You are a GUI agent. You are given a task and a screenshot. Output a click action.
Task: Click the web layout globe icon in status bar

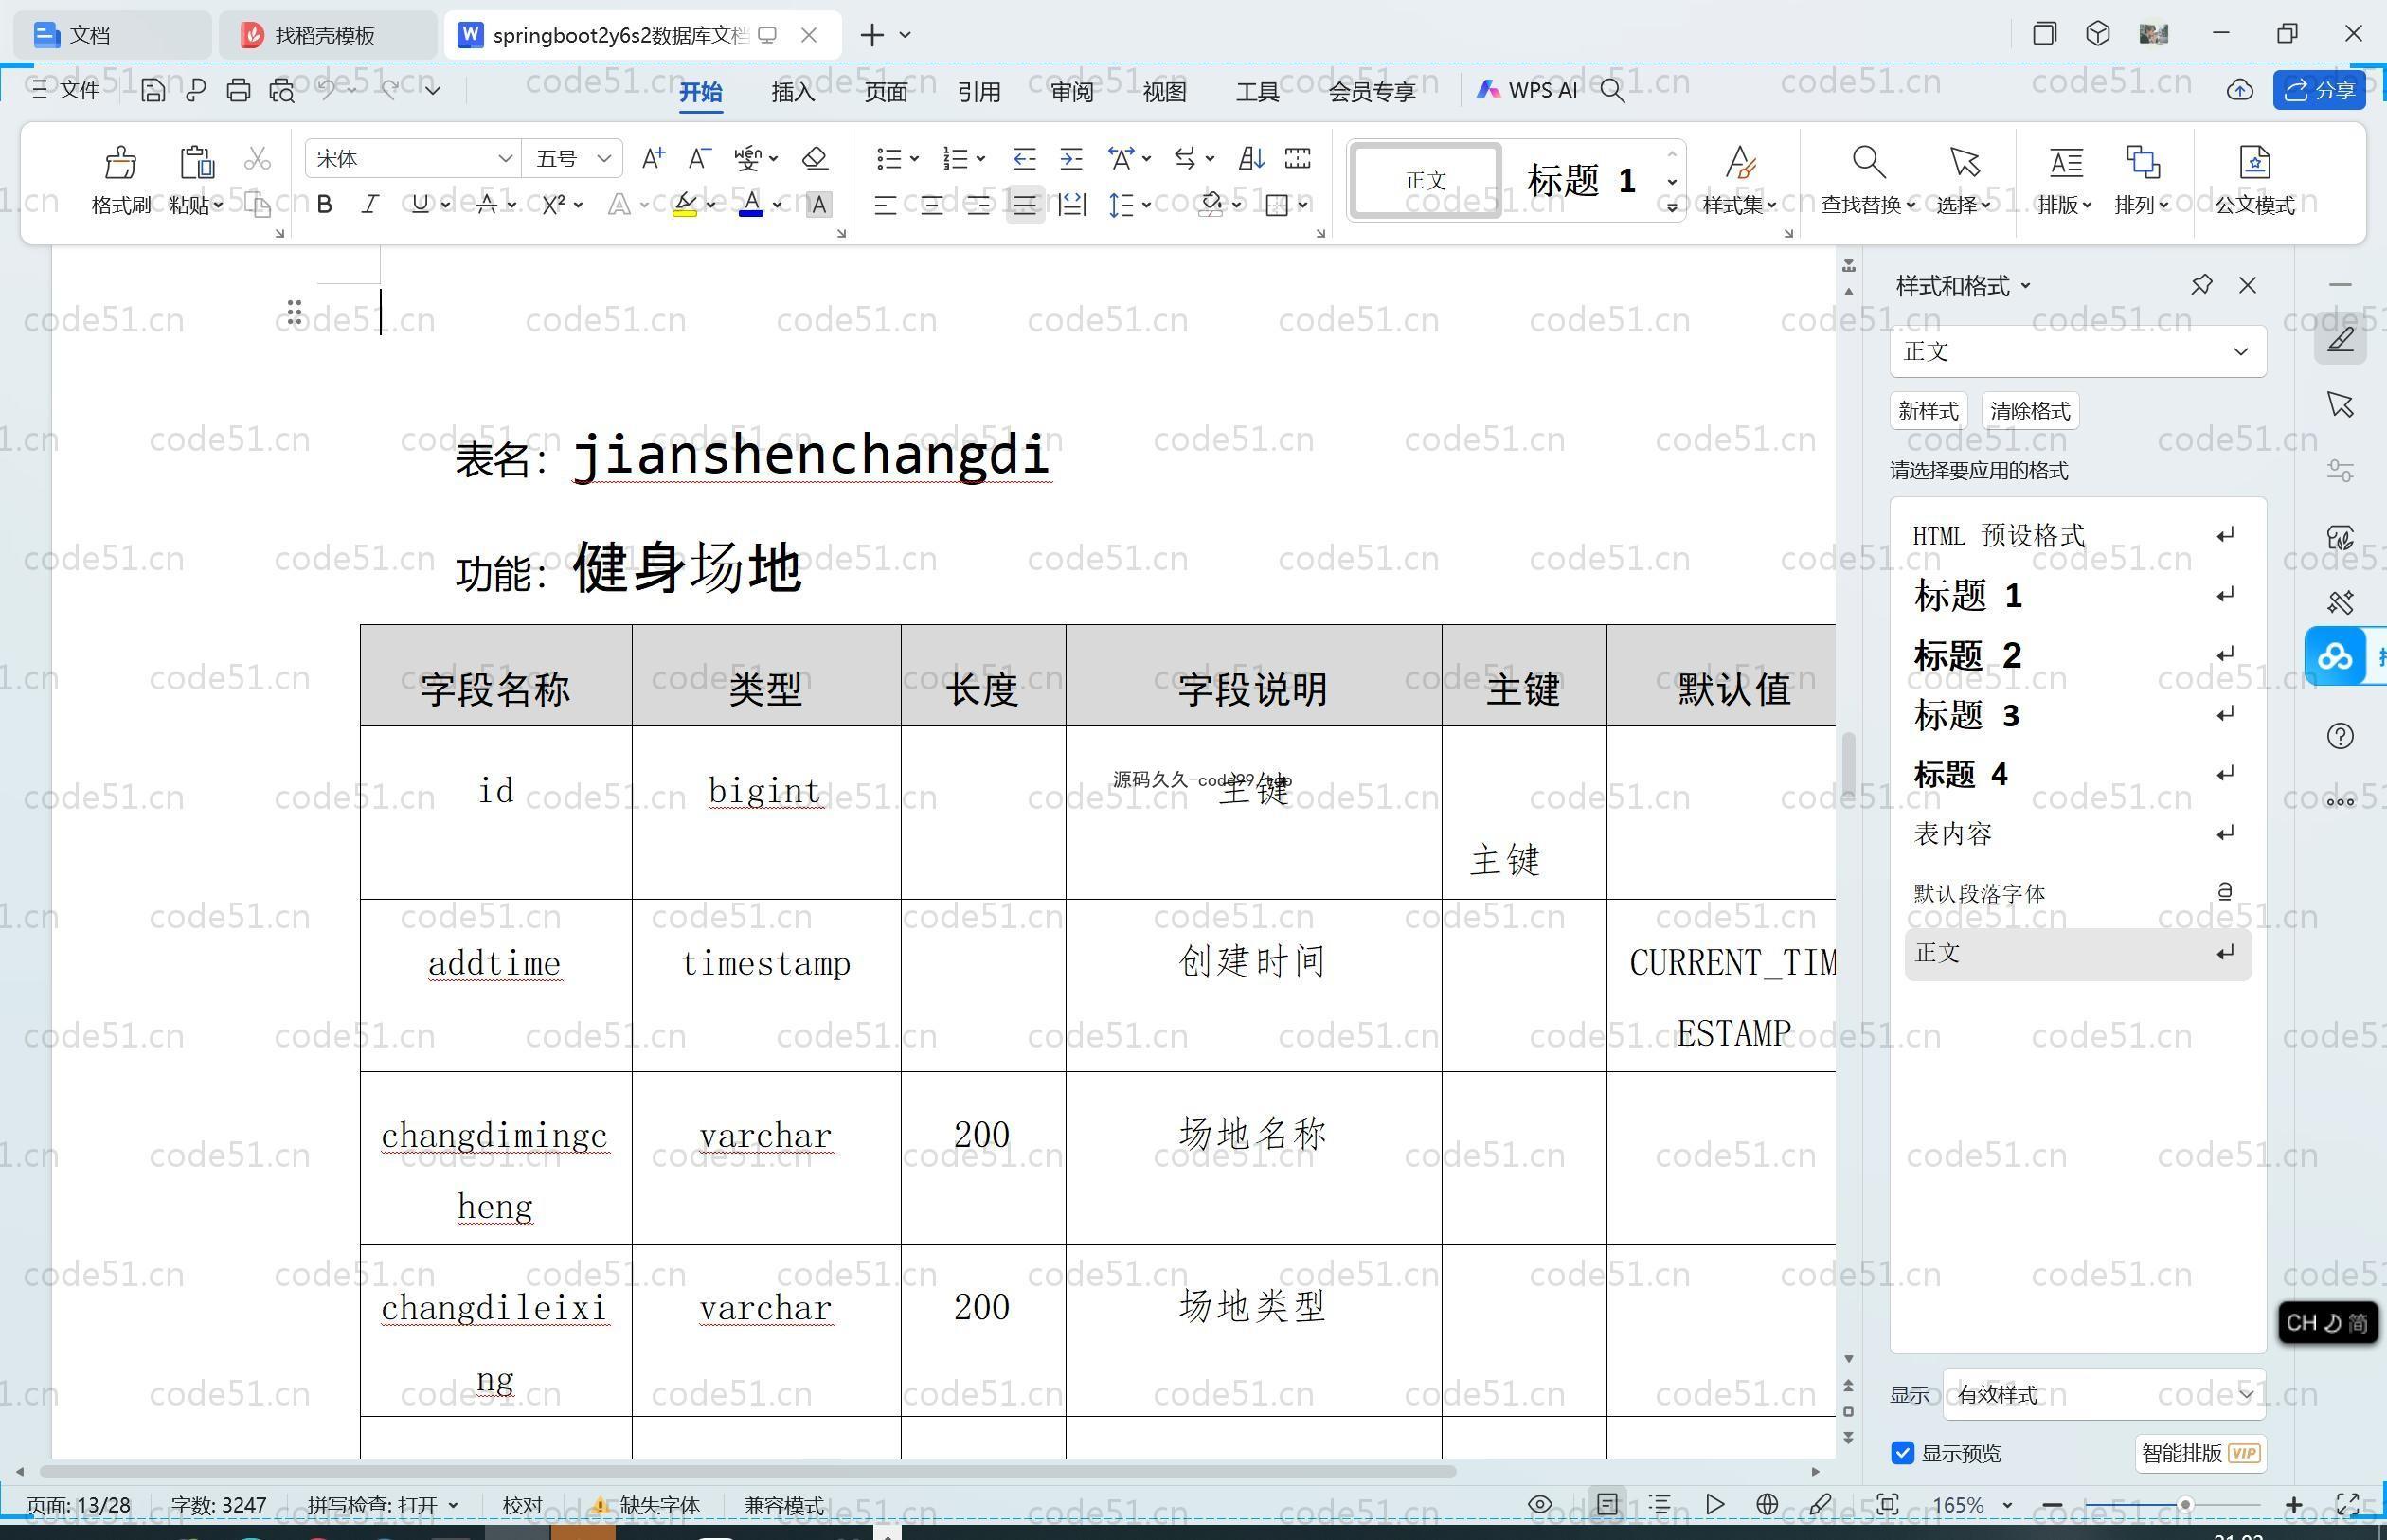pyautogui.click(x=1767, y=1504)
